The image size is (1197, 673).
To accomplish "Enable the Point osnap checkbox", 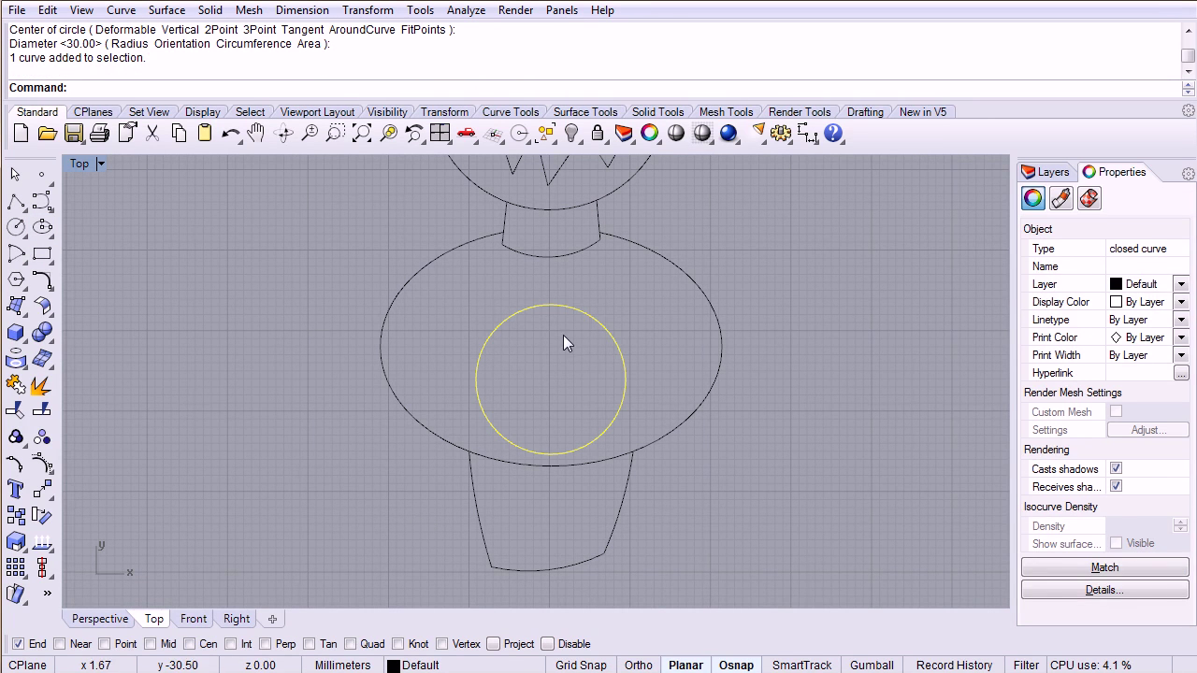I will (105, 644).
